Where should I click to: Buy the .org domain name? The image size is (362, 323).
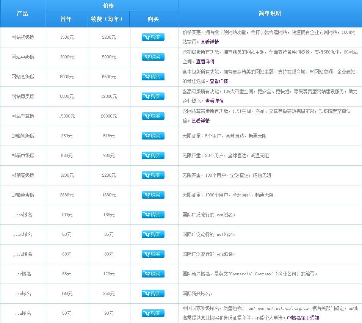pos(153,254)
